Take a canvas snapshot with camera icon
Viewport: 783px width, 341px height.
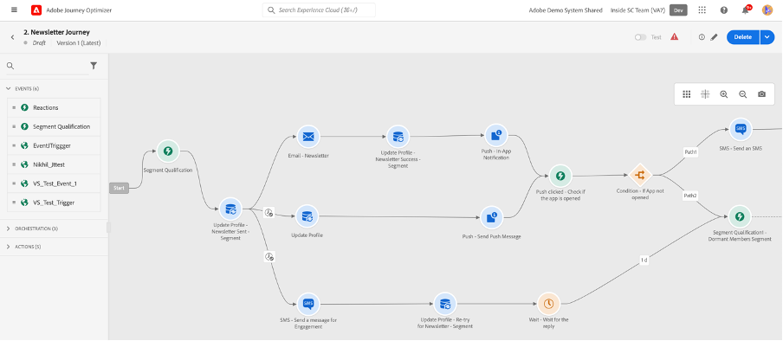(x=761, y=93)
